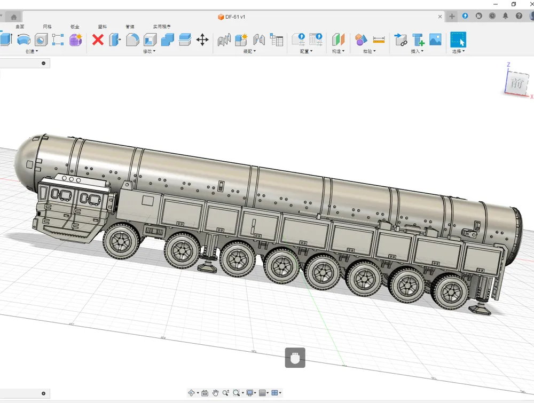Open the Help question mark menu
Image resolution: width=534 pixels, height=403 pixels.
tap(519, 16)
